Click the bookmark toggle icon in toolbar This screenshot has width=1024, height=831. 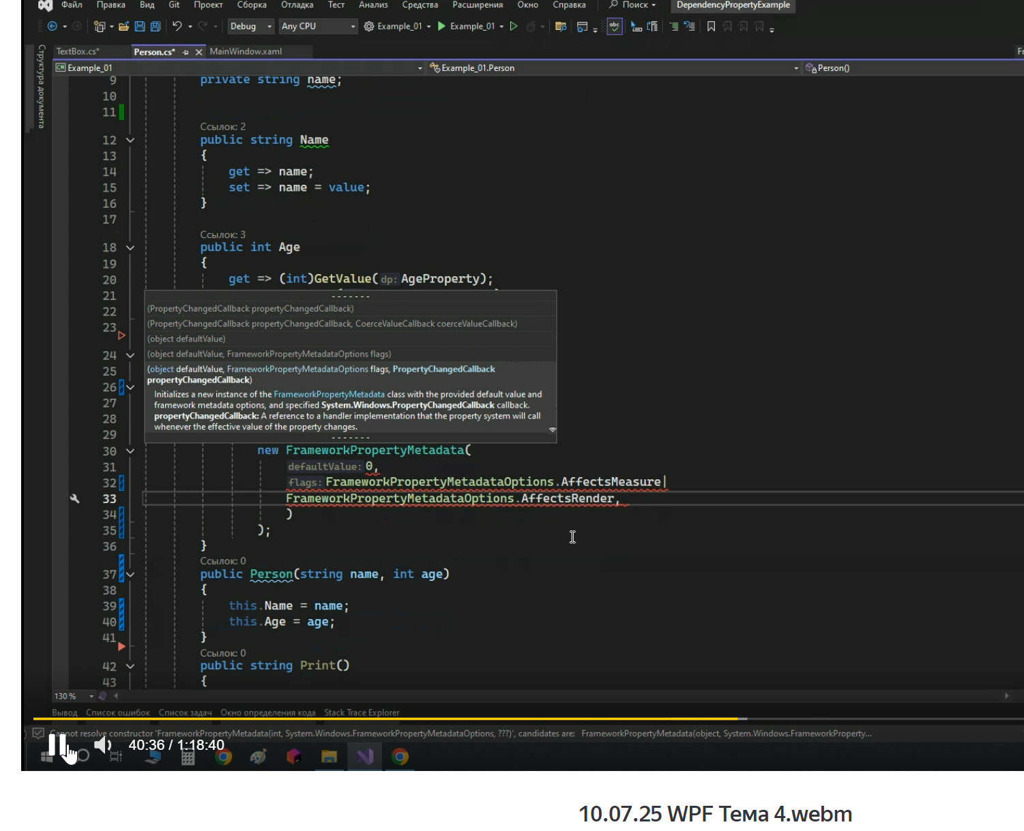[711, 27]
